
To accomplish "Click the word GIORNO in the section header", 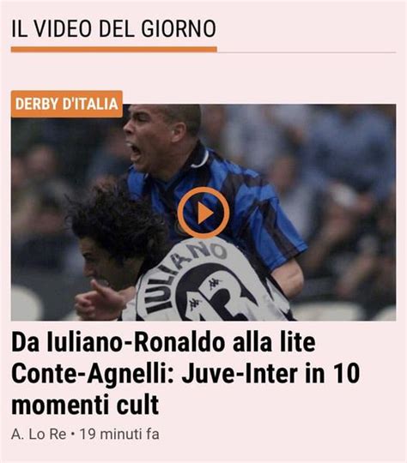I will [179, 28].
